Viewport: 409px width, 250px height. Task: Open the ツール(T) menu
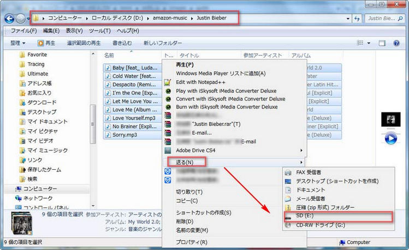tap(99, 31)
